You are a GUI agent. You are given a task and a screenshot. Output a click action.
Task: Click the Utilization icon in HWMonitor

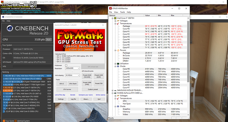[x=118, y=64]
